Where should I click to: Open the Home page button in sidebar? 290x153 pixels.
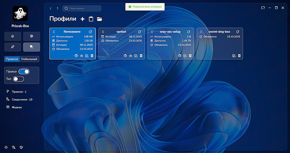click(x=13, y=36)
